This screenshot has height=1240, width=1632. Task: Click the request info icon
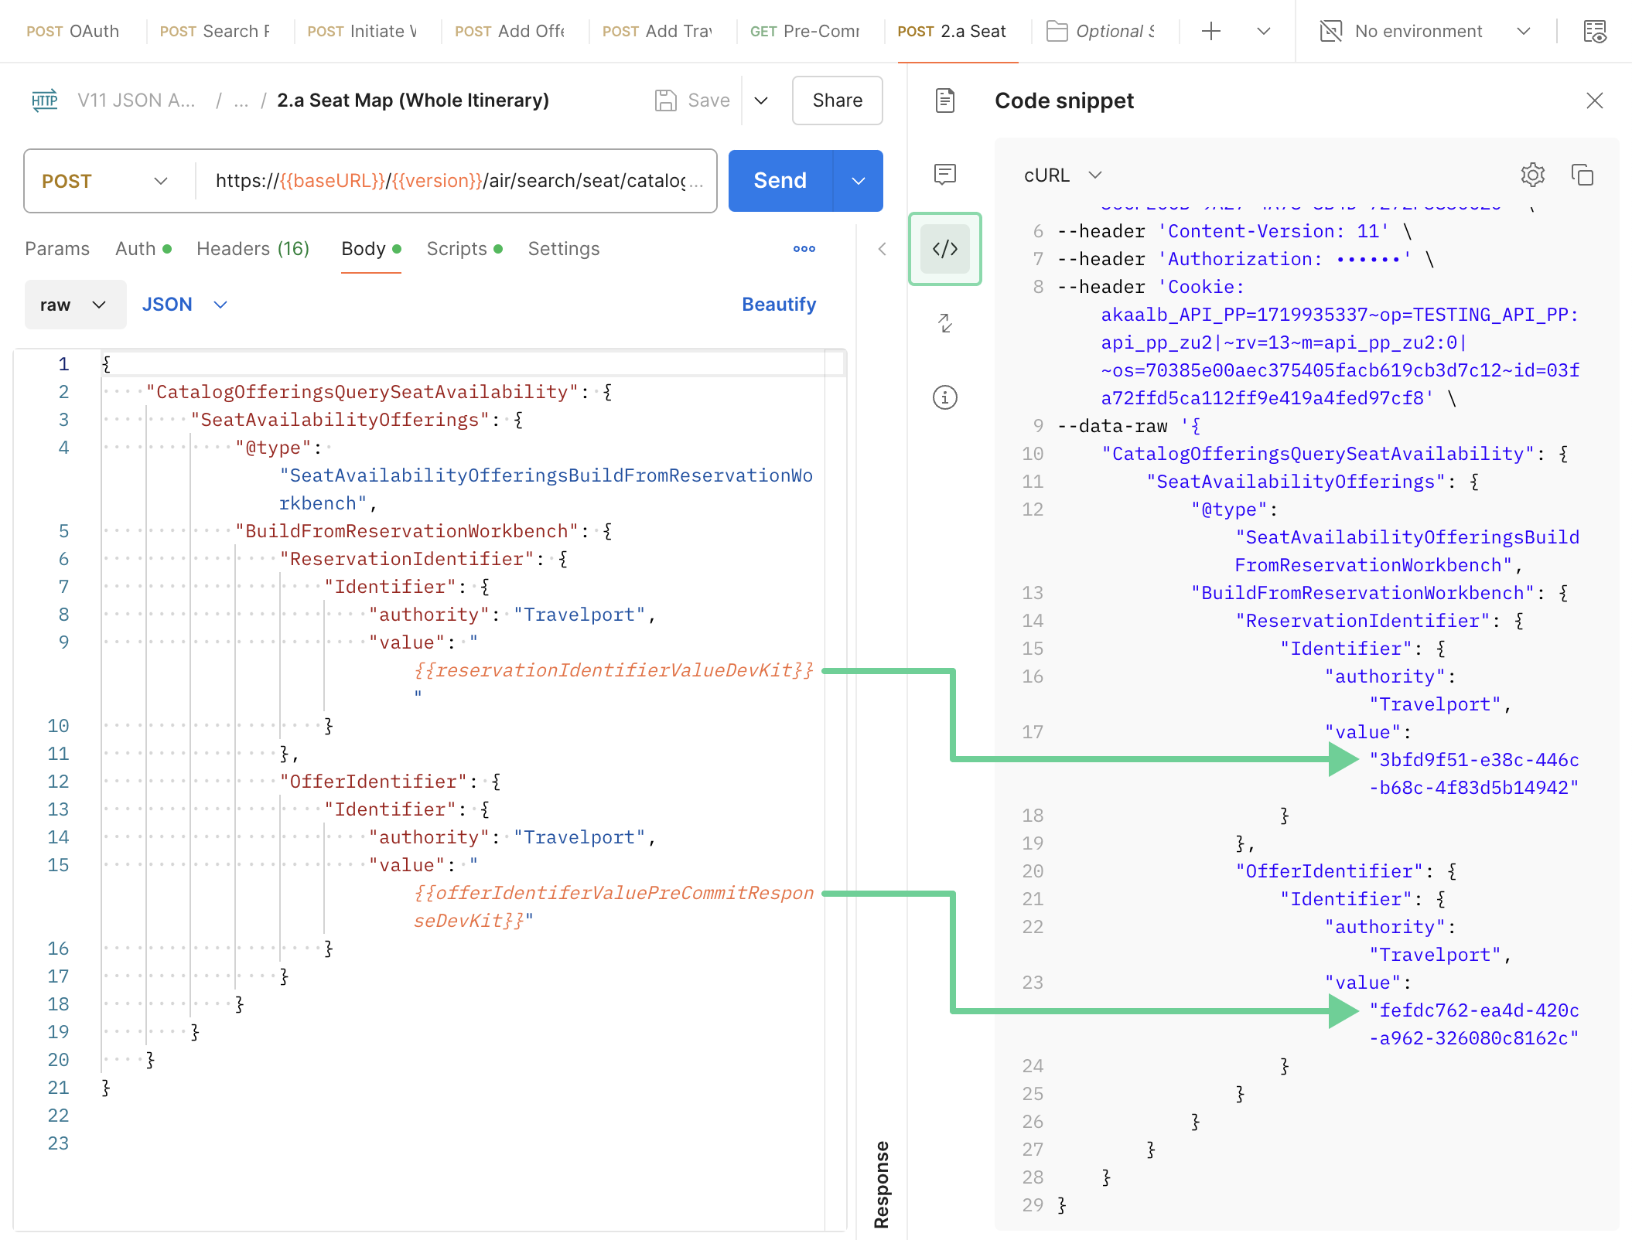point(944,397)
